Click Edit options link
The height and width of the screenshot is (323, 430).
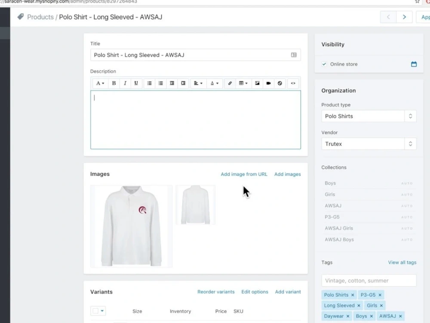click(255, 292)
